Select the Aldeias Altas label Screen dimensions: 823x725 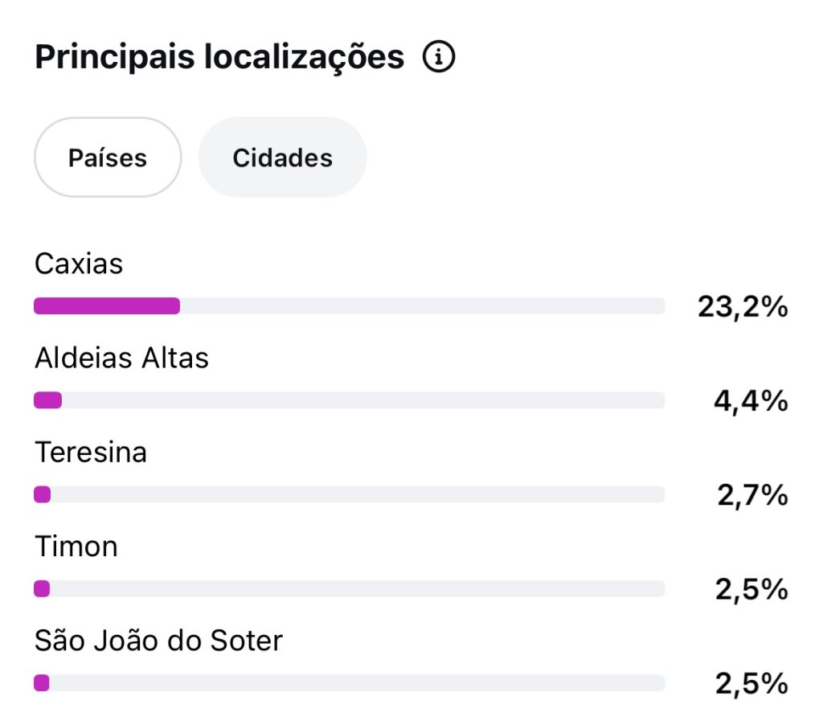pos(122,358)
